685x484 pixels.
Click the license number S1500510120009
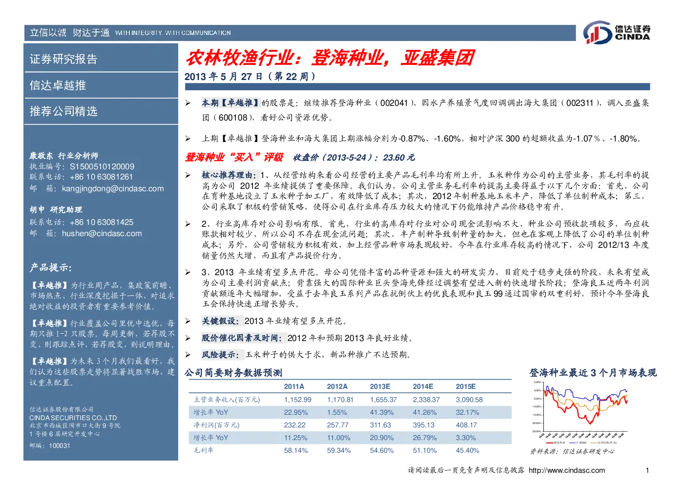point(102,166)
